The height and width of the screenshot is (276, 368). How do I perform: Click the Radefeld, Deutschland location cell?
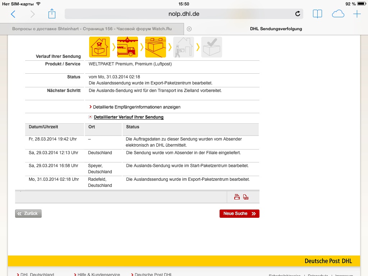100,182
